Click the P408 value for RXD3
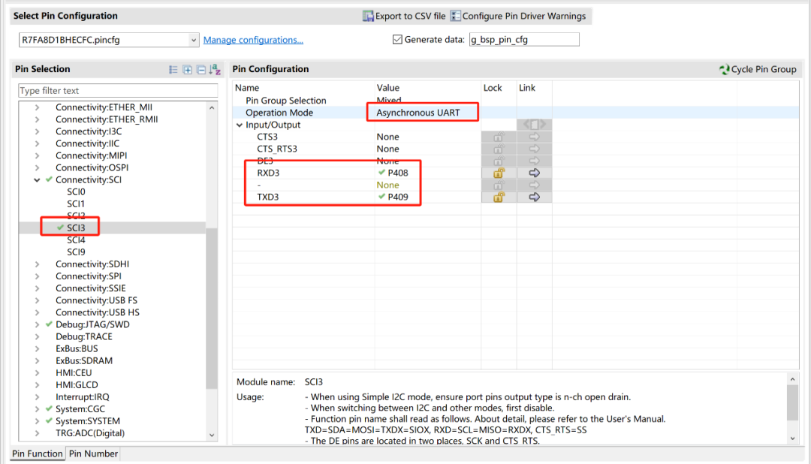Image resolution: width=811 pixels, height=464 pixels. click(398, 173)
